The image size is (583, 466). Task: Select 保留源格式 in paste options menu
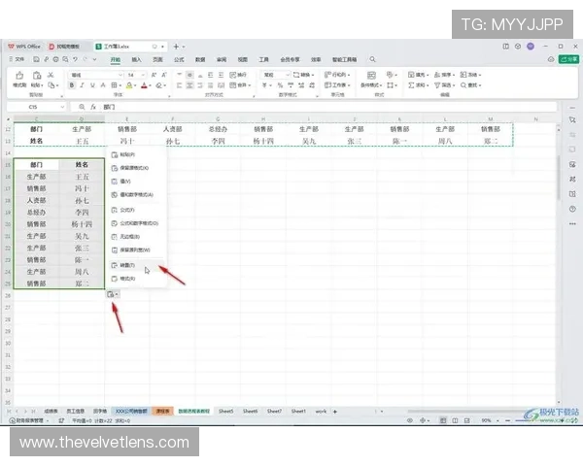click(x=133, y=167)
